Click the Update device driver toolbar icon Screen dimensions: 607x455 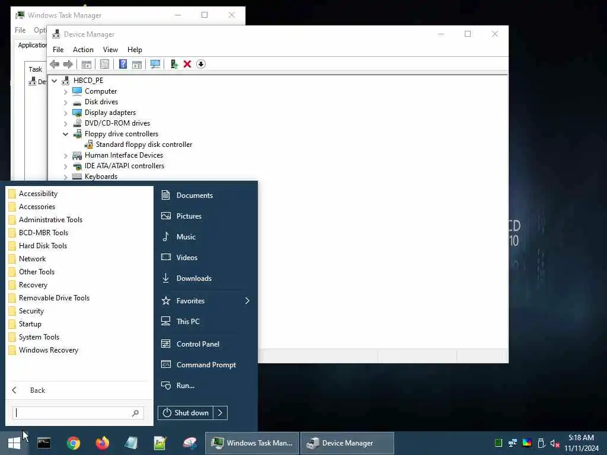tap(174, 64)
